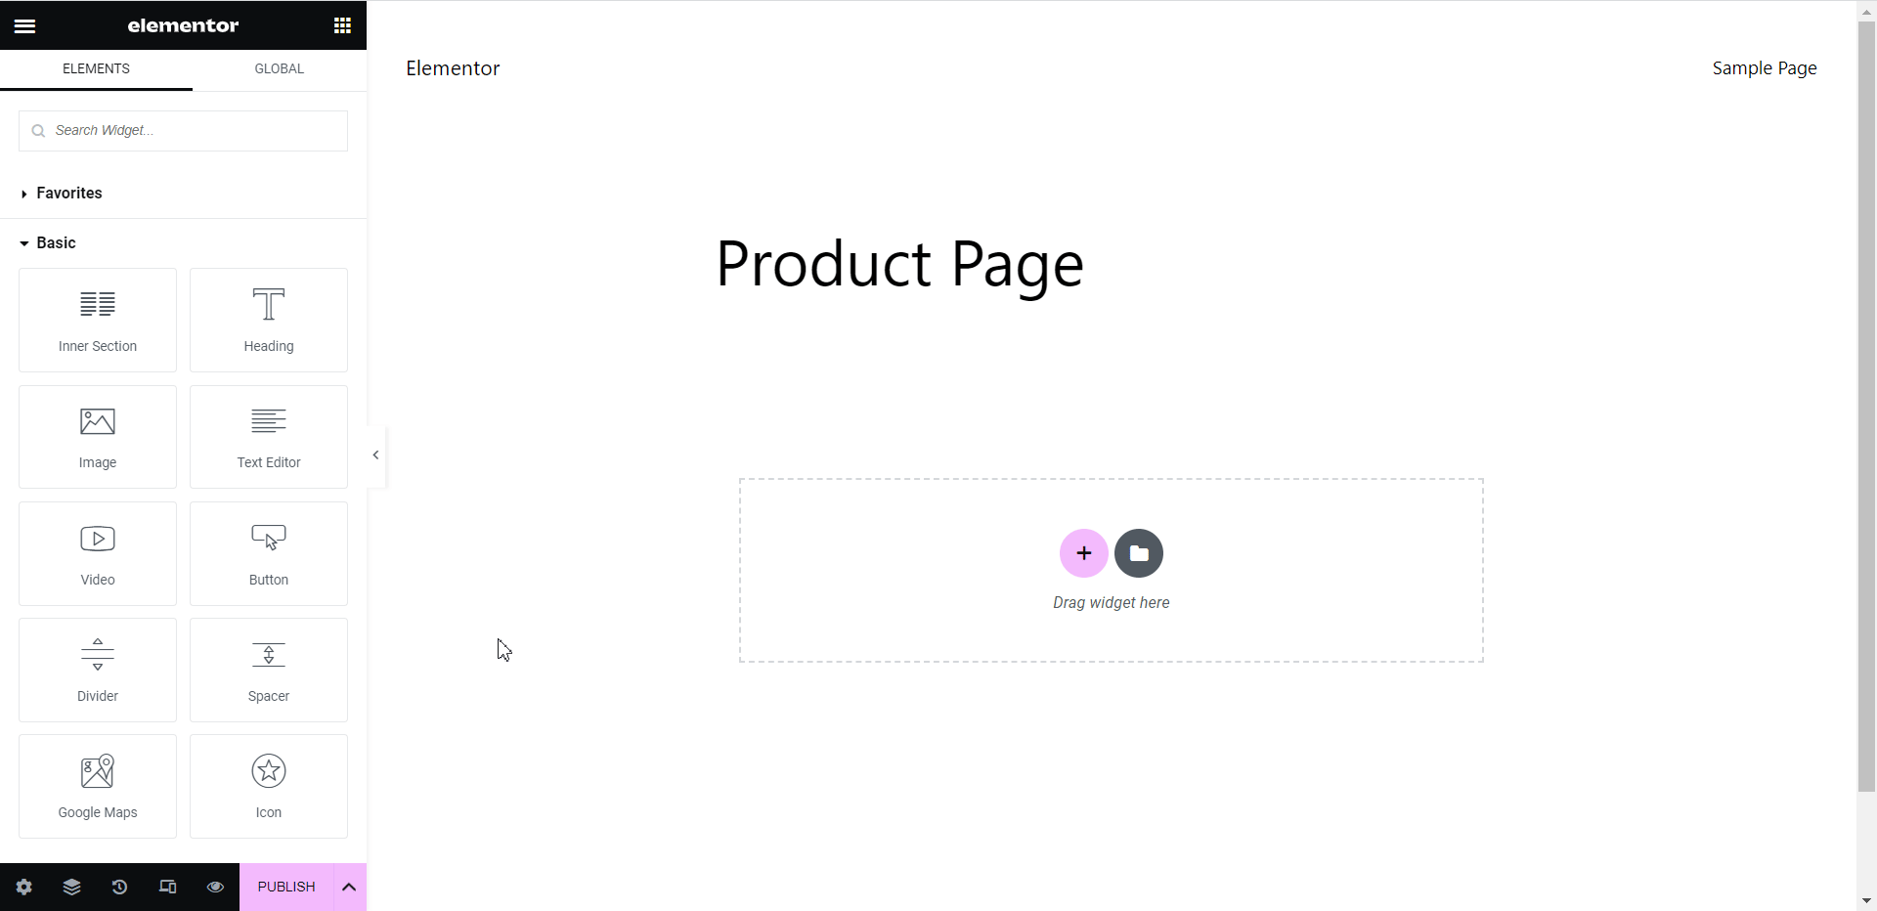Collapse the Elementor side panel
Screen dimensions: 1877x911
pyautogui.click(x=376, y=455)
